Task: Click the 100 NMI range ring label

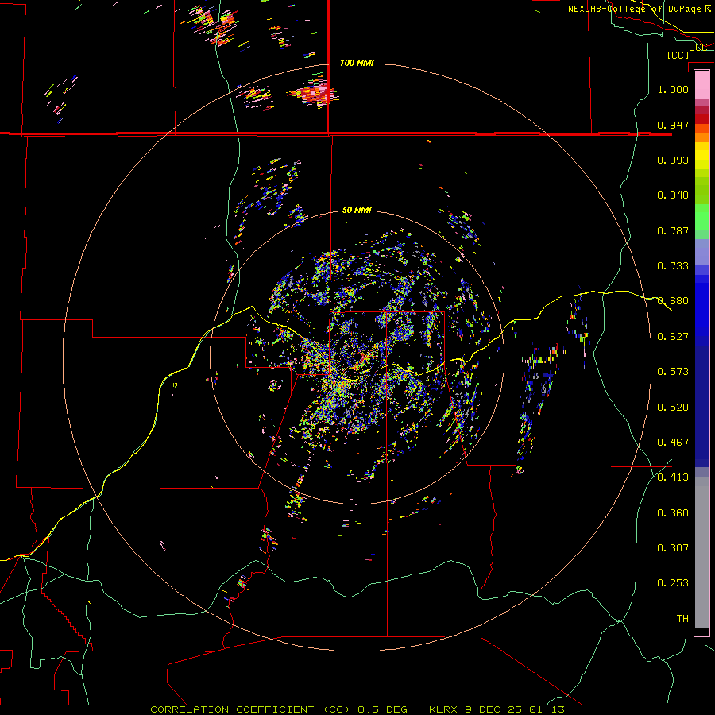Action: click(357, 63)
